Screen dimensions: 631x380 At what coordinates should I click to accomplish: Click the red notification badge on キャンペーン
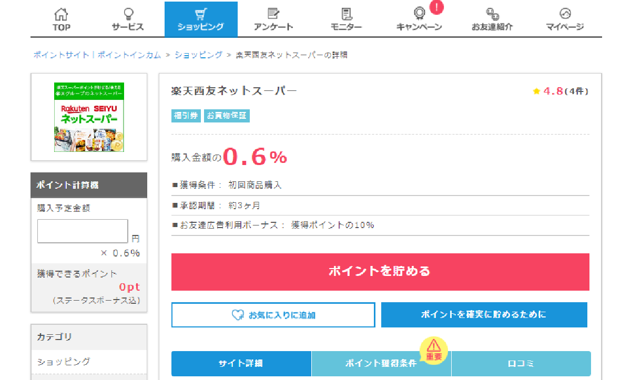pyautogui.click(x=436, y=7)
